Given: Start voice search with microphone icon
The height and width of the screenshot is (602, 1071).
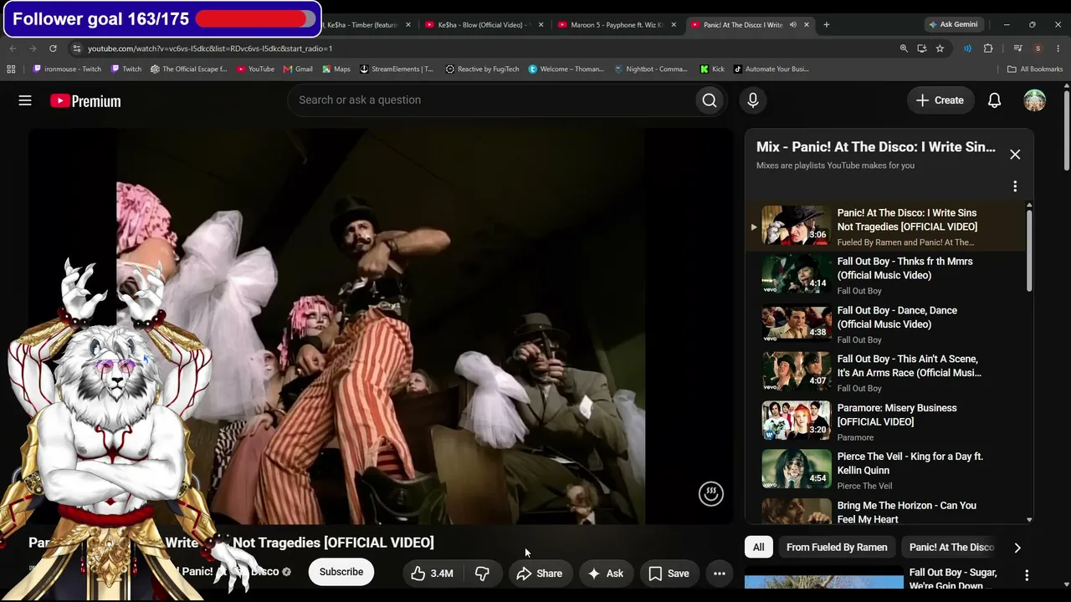Looking at the screenshot, I should point(753,100).
